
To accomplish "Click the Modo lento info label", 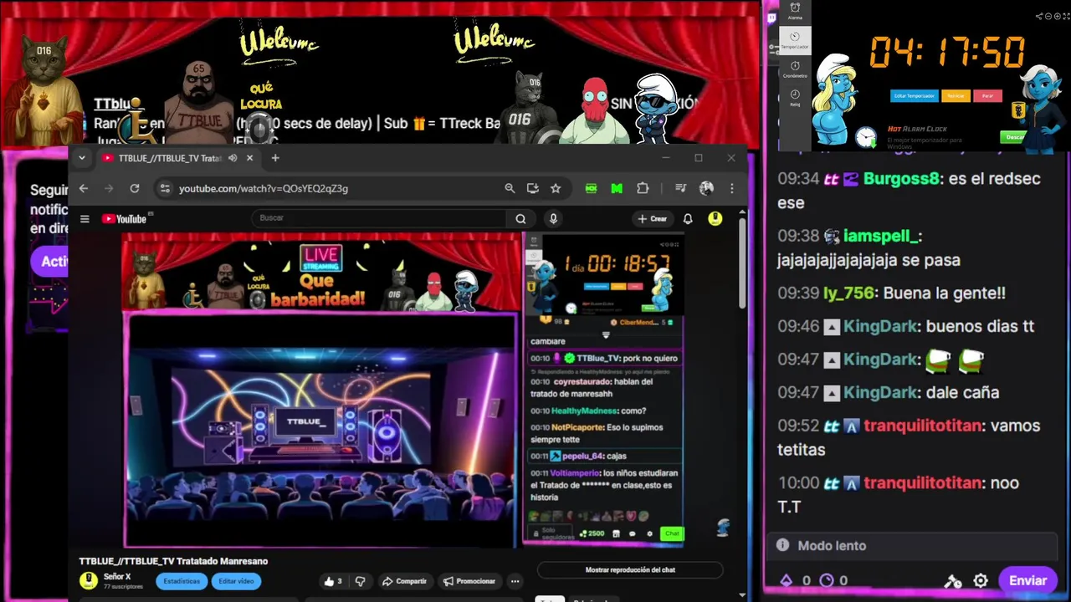I will tap(832, 545).
